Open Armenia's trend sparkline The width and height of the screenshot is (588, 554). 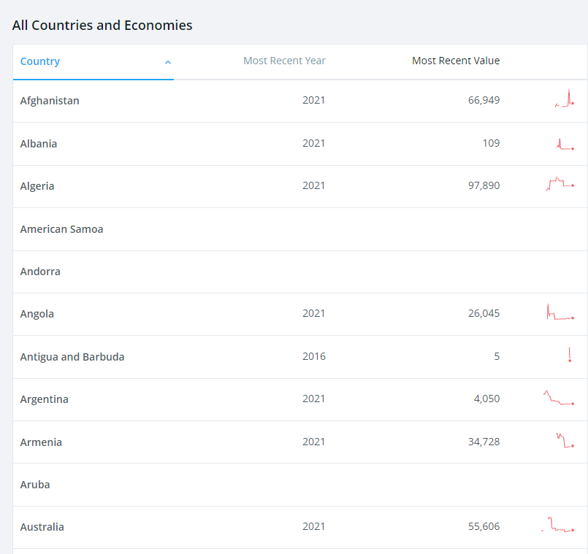point(564,441)
